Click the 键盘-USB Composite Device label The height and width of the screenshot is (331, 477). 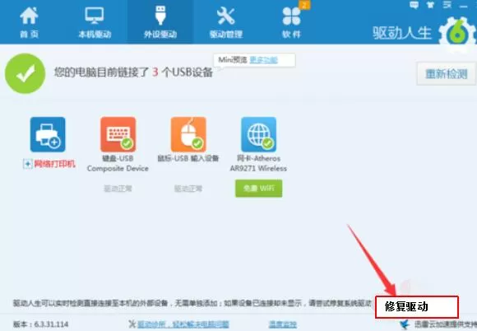coord(118,163)
